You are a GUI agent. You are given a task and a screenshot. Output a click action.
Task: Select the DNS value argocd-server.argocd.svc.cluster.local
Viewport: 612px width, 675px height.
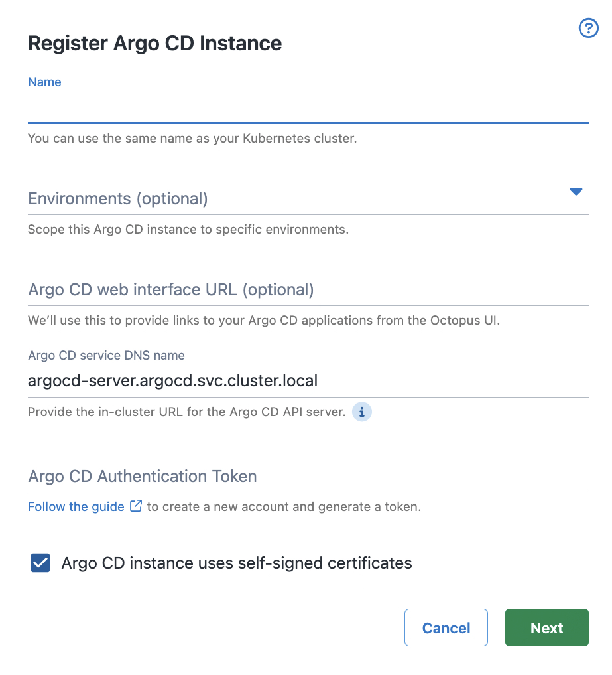172,380
